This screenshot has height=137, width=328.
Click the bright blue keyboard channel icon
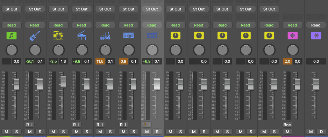point(128,36)
